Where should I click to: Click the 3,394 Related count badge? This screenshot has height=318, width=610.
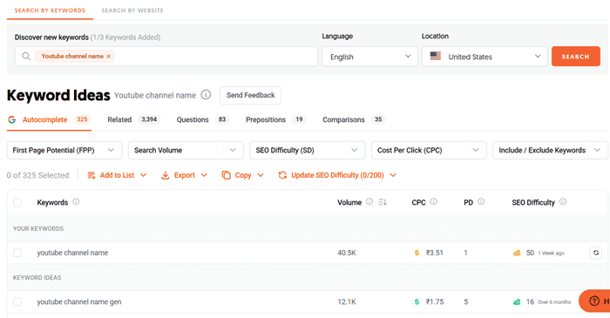[149, 119]
